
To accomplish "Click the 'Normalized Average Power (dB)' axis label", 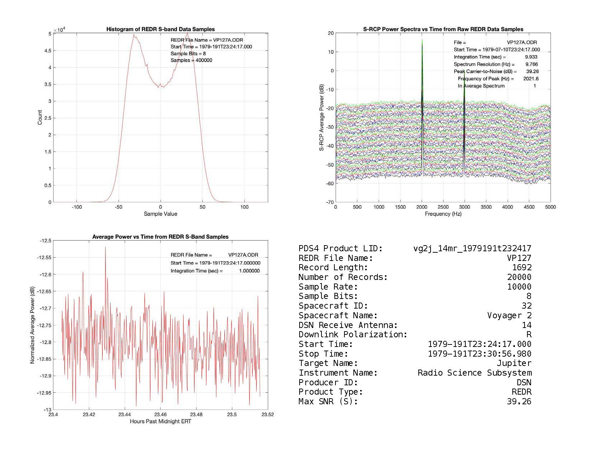I will (x=33, y=325).
